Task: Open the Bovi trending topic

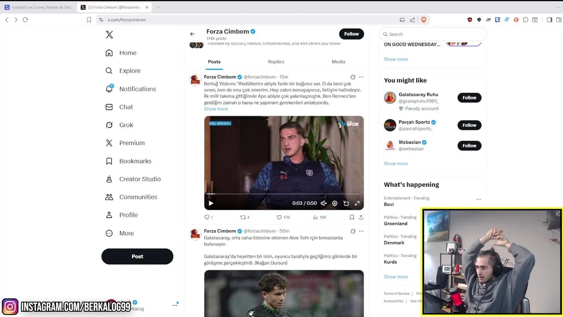Action: (389, 204)
